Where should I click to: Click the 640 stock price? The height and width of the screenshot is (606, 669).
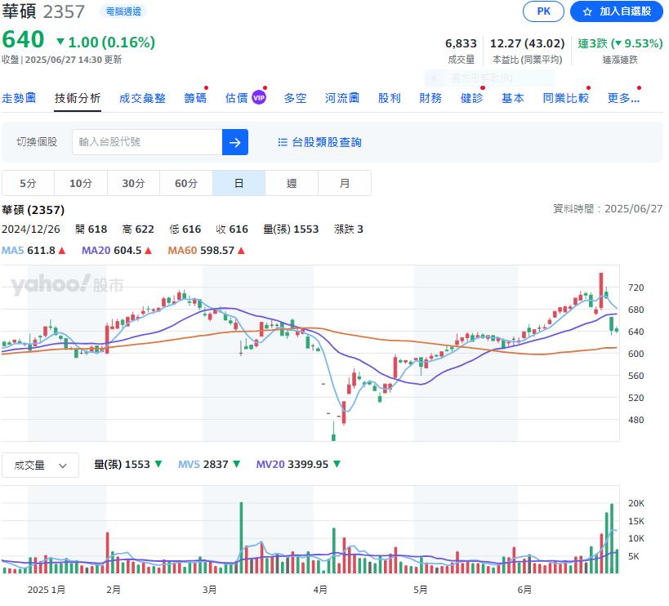pos(23,40)
